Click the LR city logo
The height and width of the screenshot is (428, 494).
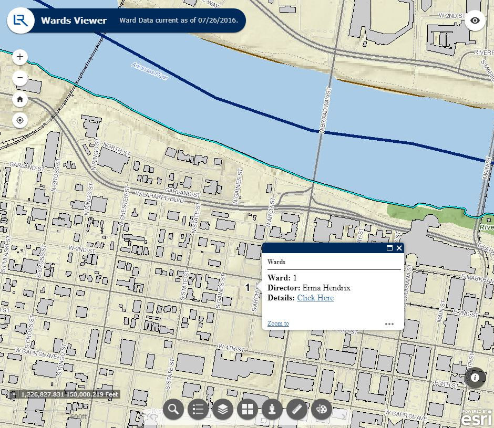click(19, 20)
